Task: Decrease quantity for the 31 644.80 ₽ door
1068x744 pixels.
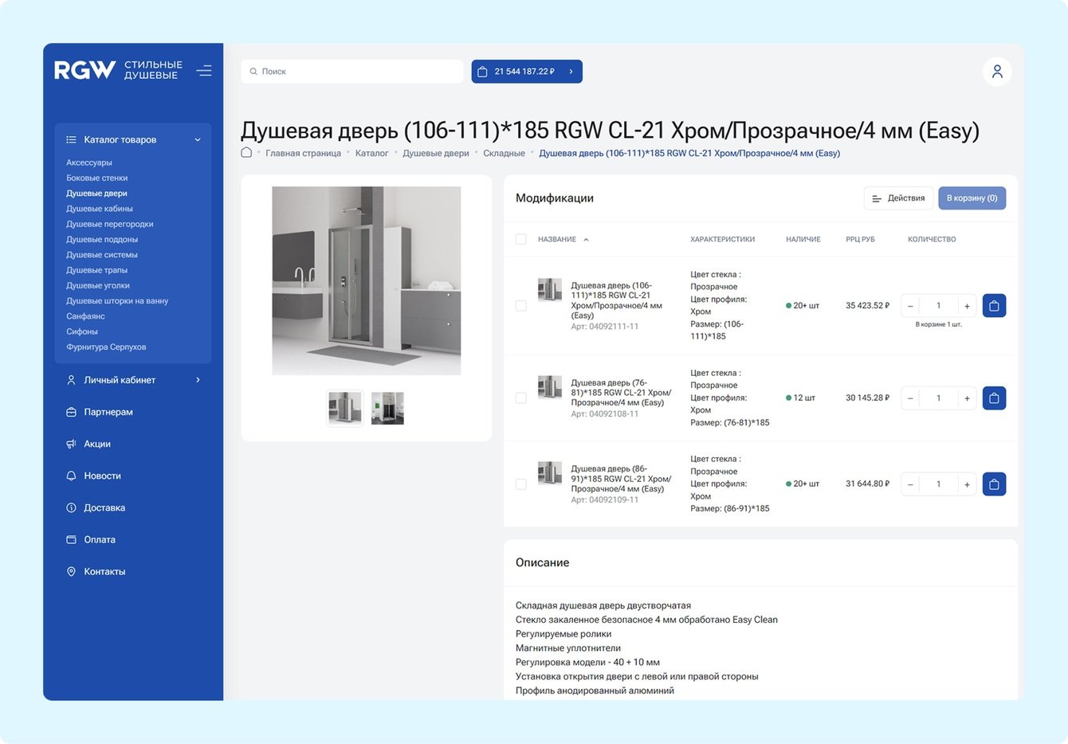Action: 910,484
